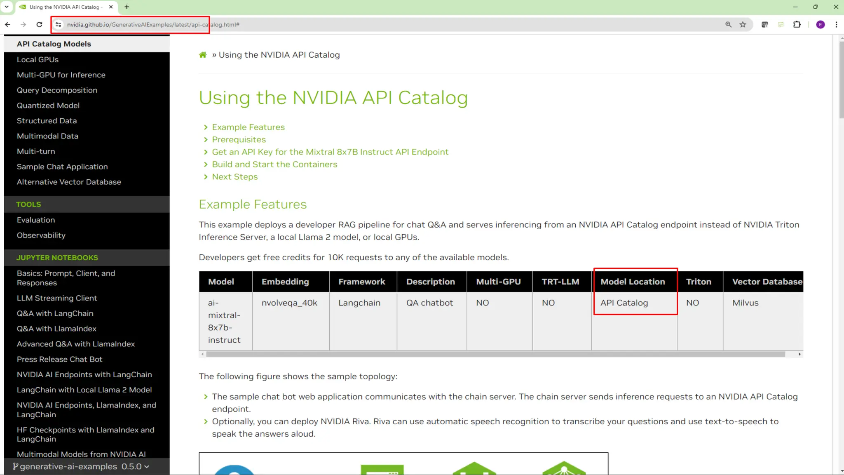Open Chrome three-dot menu
Viewport: 844px width, 475px height.
(836, 25)
